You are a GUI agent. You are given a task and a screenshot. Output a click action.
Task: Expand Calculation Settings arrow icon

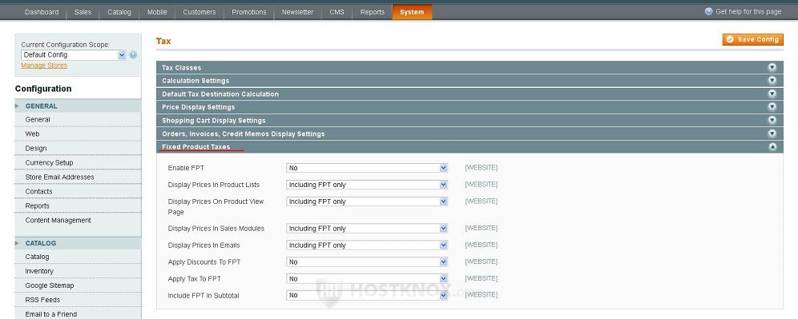(x=772, y=80)
